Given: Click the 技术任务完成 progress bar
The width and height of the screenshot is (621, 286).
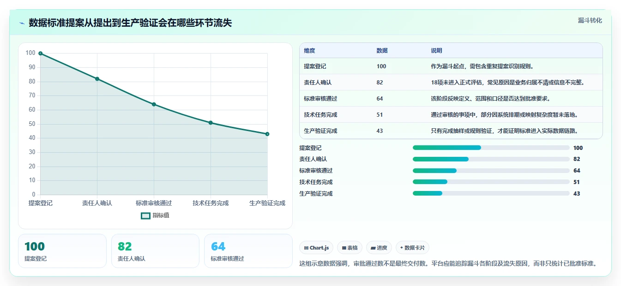Looking at the screenshot, I should 491,182.
